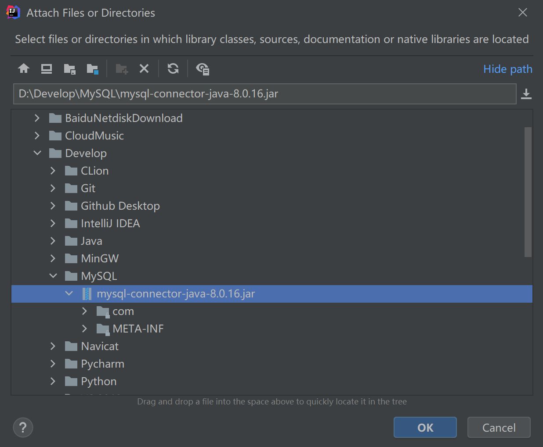Select the Develop folder icon
The image size is (543, 447).
coord(55,153)
